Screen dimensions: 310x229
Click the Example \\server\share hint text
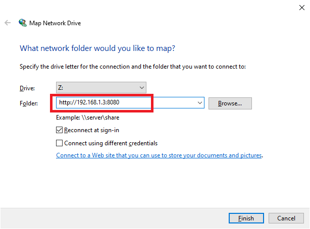coord(88,118)
